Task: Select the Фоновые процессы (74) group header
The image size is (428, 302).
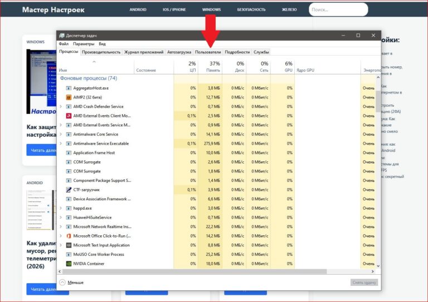Action: click(x=89, y=78)
